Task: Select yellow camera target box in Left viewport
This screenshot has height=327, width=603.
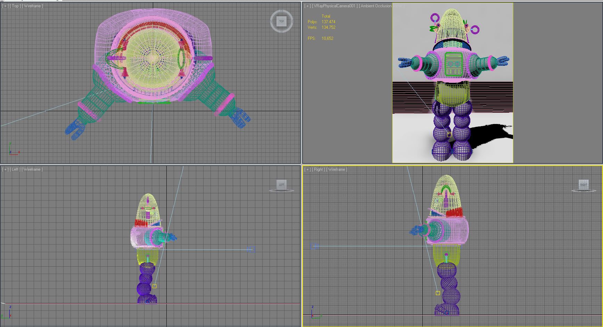Action: pyautogui.click(x=154, y=286)
